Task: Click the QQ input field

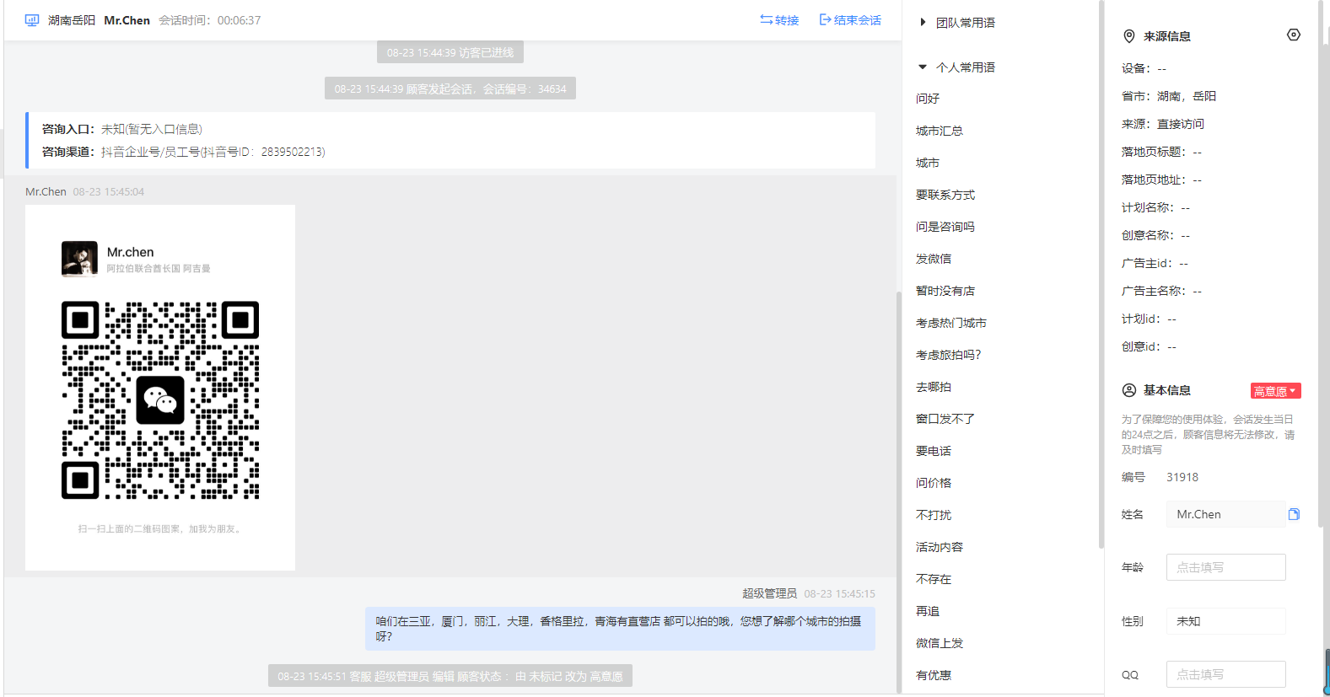Action: (1226, 674)
